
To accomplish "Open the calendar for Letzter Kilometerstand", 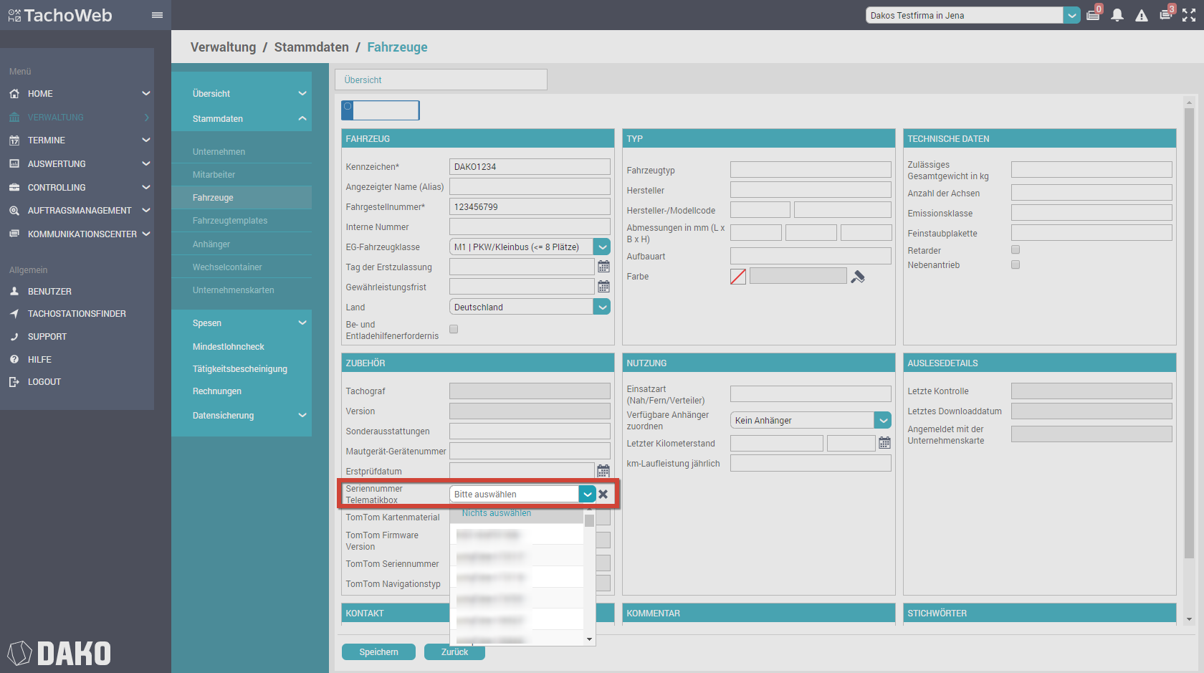I will coord(884,443).
